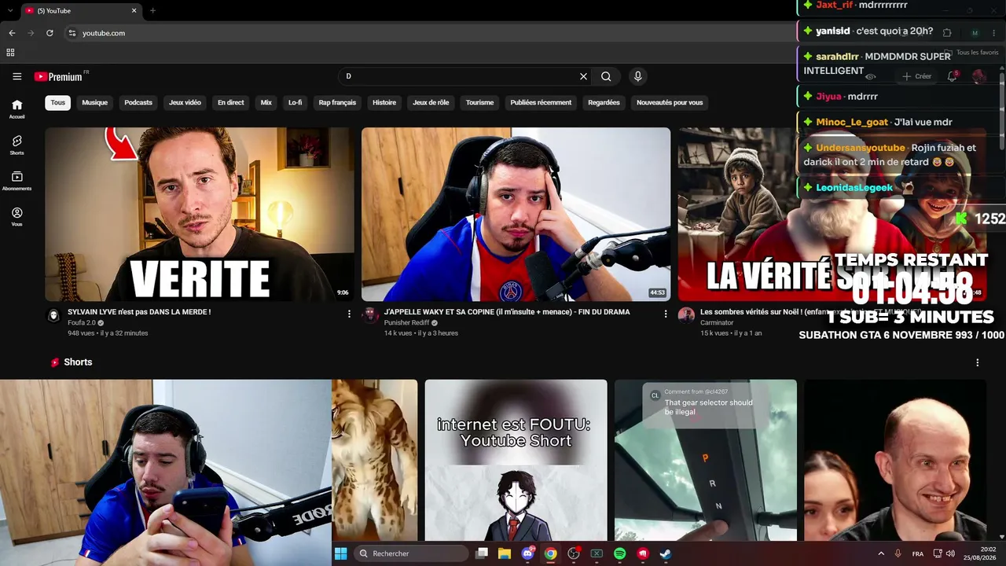Open Task View on the taskbar
This screenshot has height=566, width=1006.
(x=482, y=553)
